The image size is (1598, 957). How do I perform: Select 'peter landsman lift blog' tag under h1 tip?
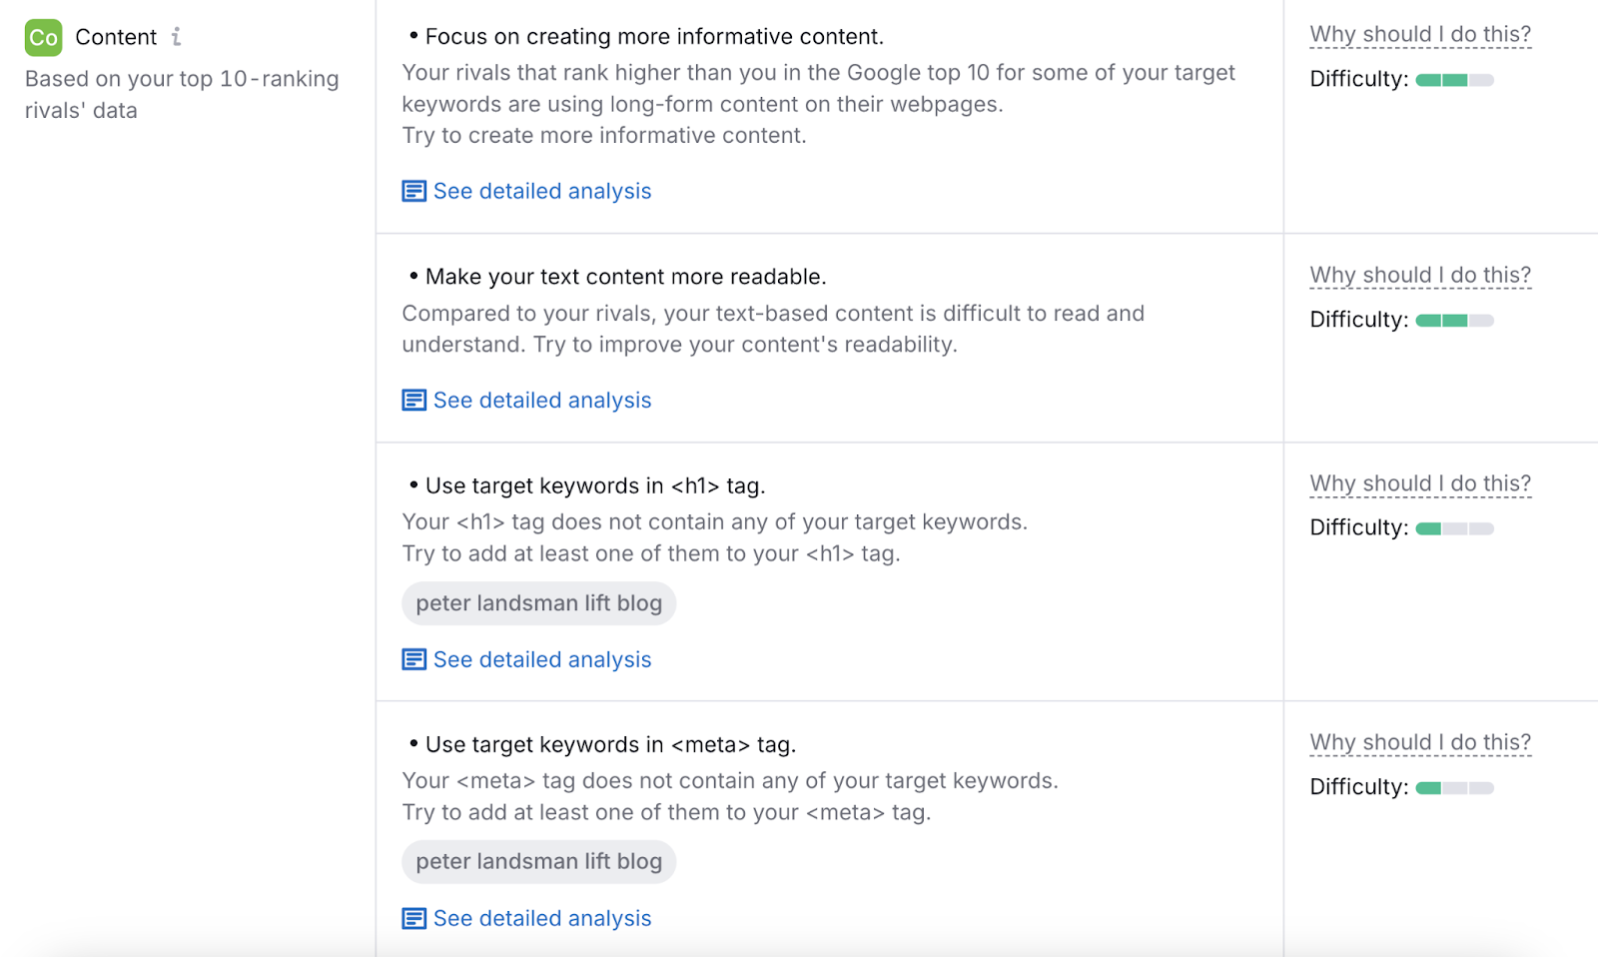click(x=538, y=602)
